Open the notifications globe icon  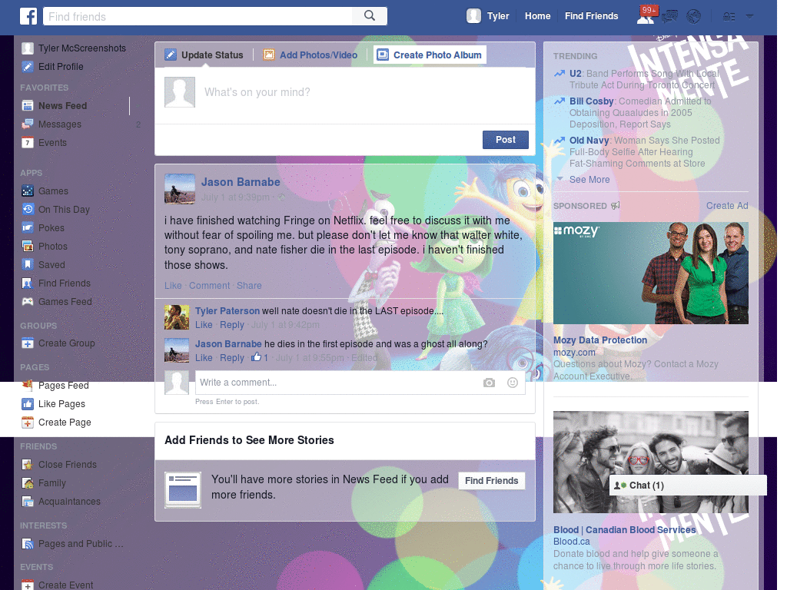694,17
